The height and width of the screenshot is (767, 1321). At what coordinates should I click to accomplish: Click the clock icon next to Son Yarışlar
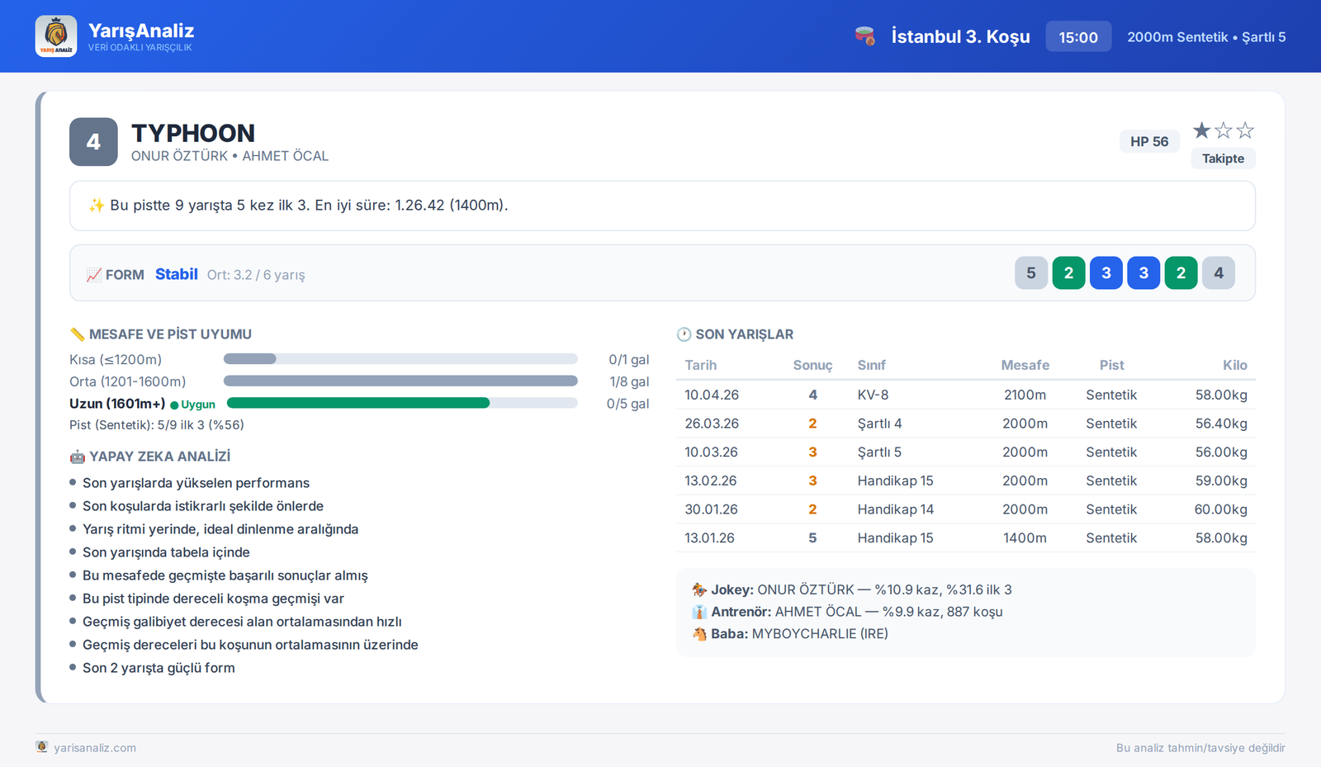tap(684, 334)
